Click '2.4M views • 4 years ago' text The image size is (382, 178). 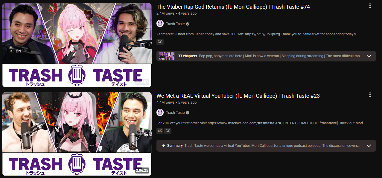click(x=176, y=13)
